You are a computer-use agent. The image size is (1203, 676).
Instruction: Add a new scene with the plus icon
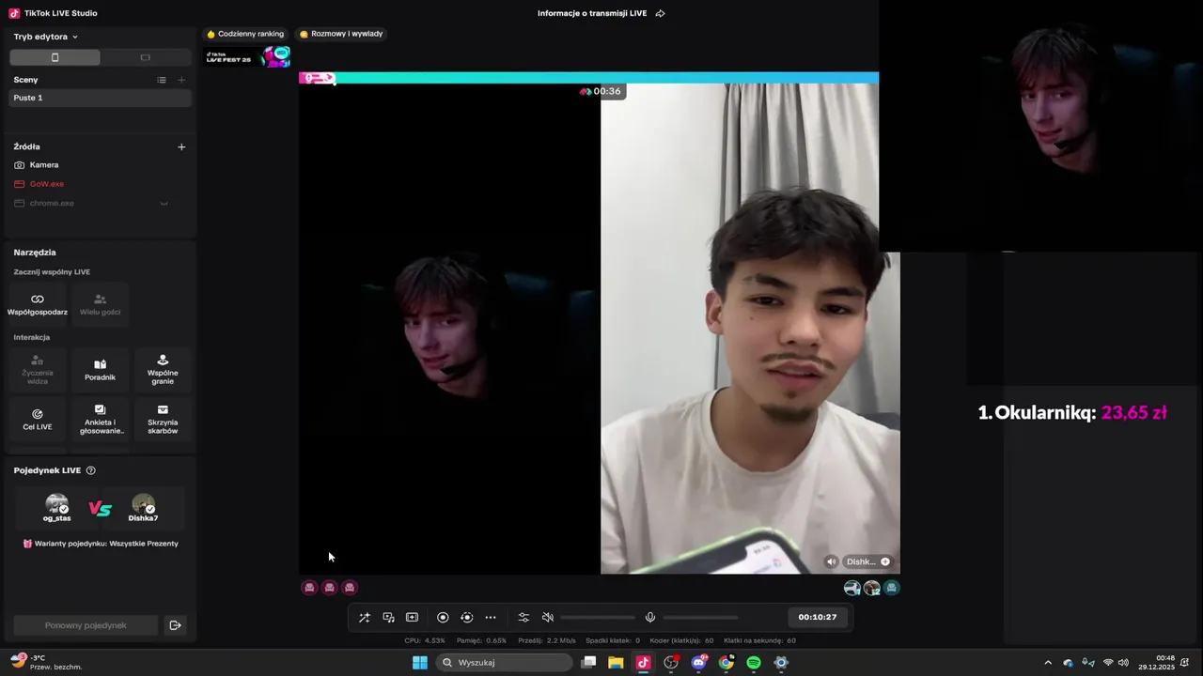[x=181, y=80]
